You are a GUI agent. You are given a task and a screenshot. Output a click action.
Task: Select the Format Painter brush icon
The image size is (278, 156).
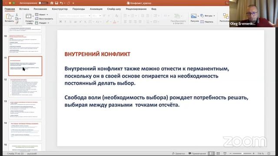[x=17, y=23]
